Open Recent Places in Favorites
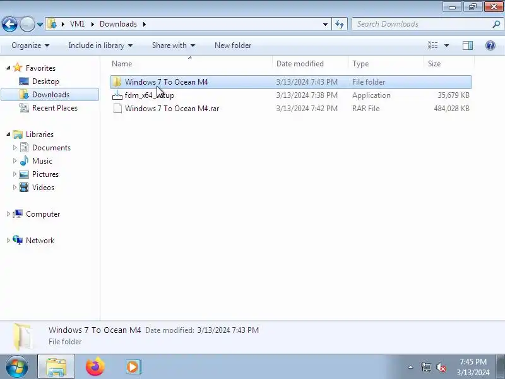Image resolution: width=505 pixels, height=379 pixels. click(x=55, y=108)
